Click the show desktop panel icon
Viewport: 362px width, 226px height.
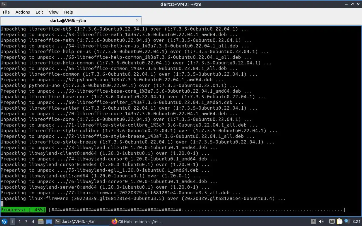tap(49, 222)
